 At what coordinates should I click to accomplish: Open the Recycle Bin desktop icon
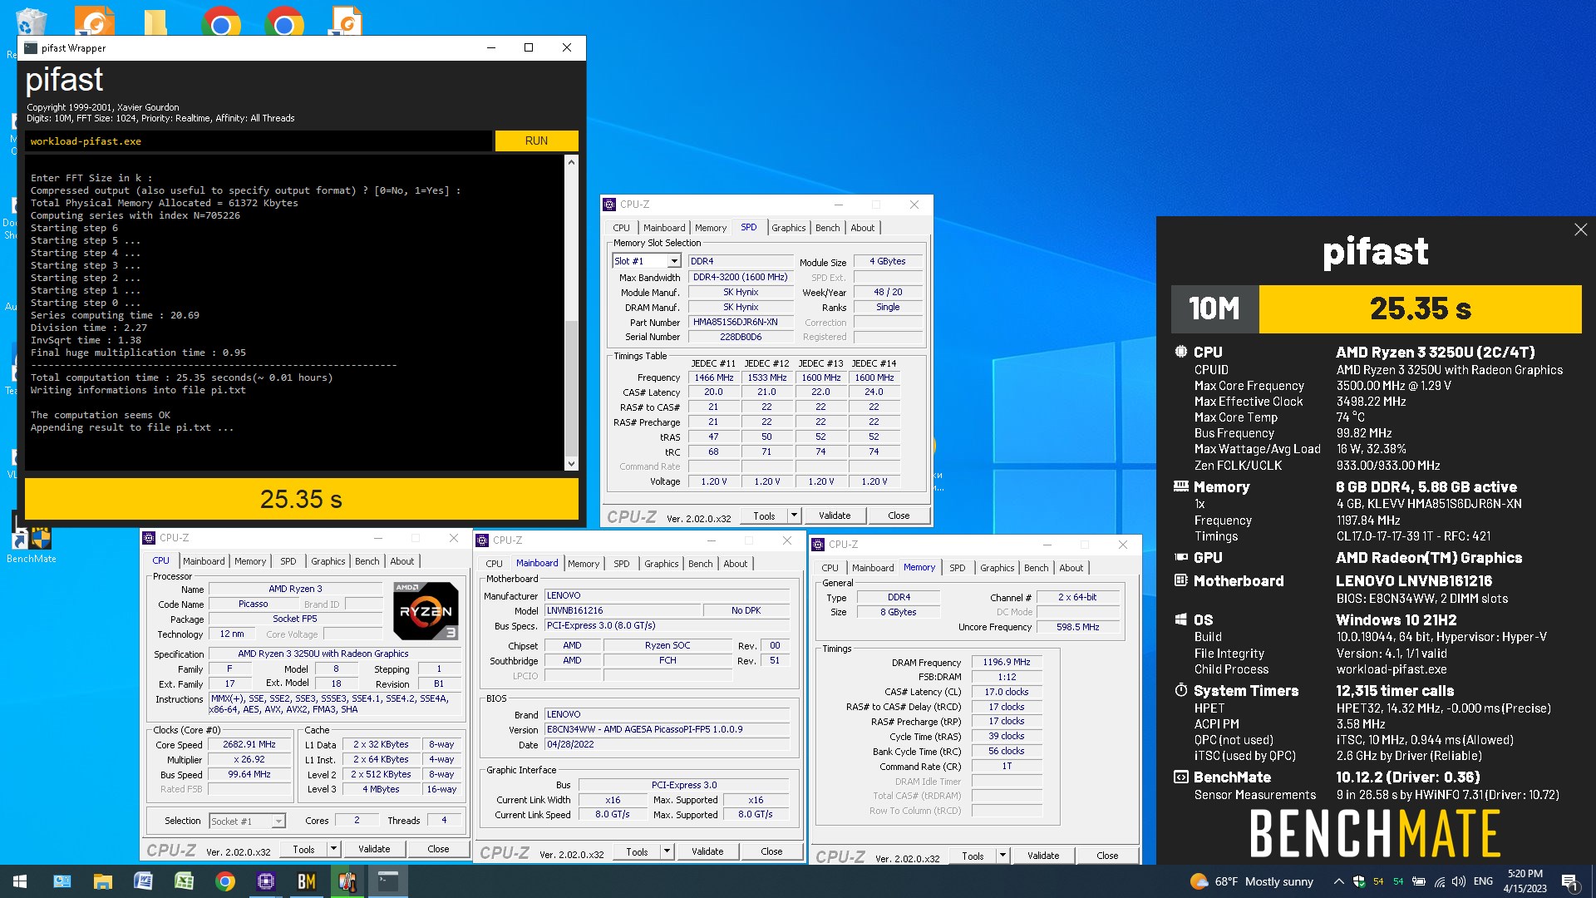click(31, 21)
